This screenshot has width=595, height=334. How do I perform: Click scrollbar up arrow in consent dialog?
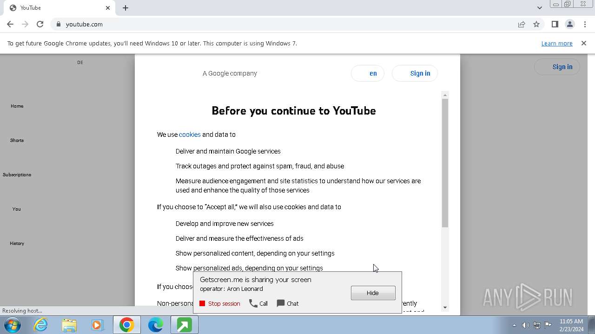pos(445,95)
